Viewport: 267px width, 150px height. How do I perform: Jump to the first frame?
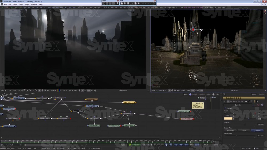coord(144,145)
